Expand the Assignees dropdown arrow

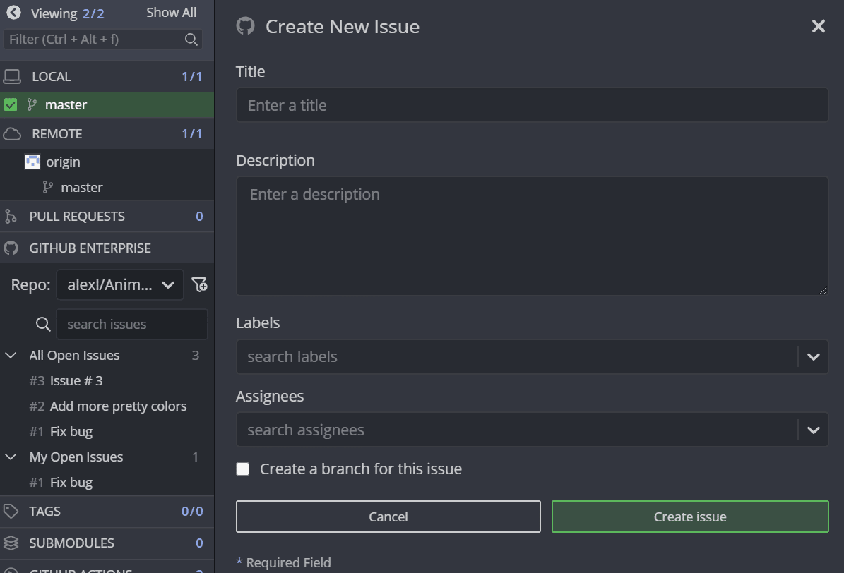pos(813,430)
